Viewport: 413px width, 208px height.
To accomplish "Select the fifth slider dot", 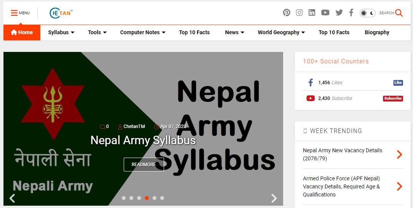I will click(154, 198).
